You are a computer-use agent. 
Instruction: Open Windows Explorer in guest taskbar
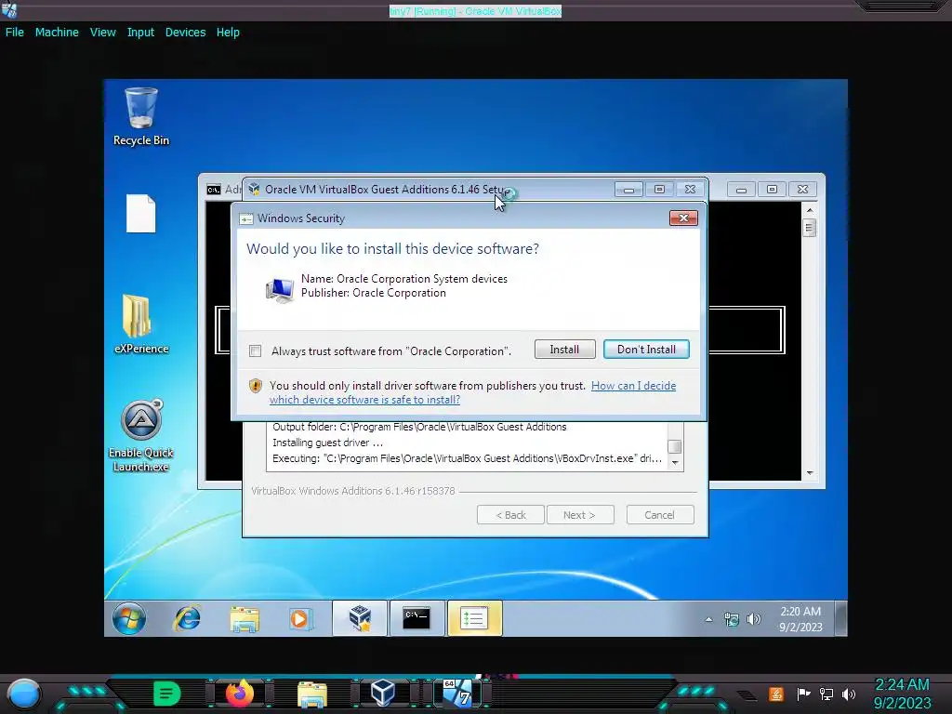pyautogui.click(x=245, y=618)
